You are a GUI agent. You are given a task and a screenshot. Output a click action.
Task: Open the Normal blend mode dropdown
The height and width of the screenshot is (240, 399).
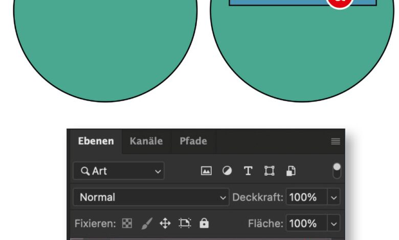[x=151, y=197]
